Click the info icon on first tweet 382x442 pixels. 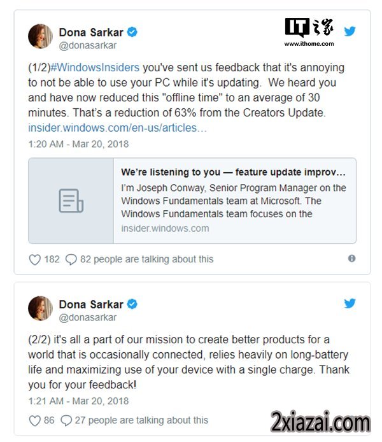(351, 258)
